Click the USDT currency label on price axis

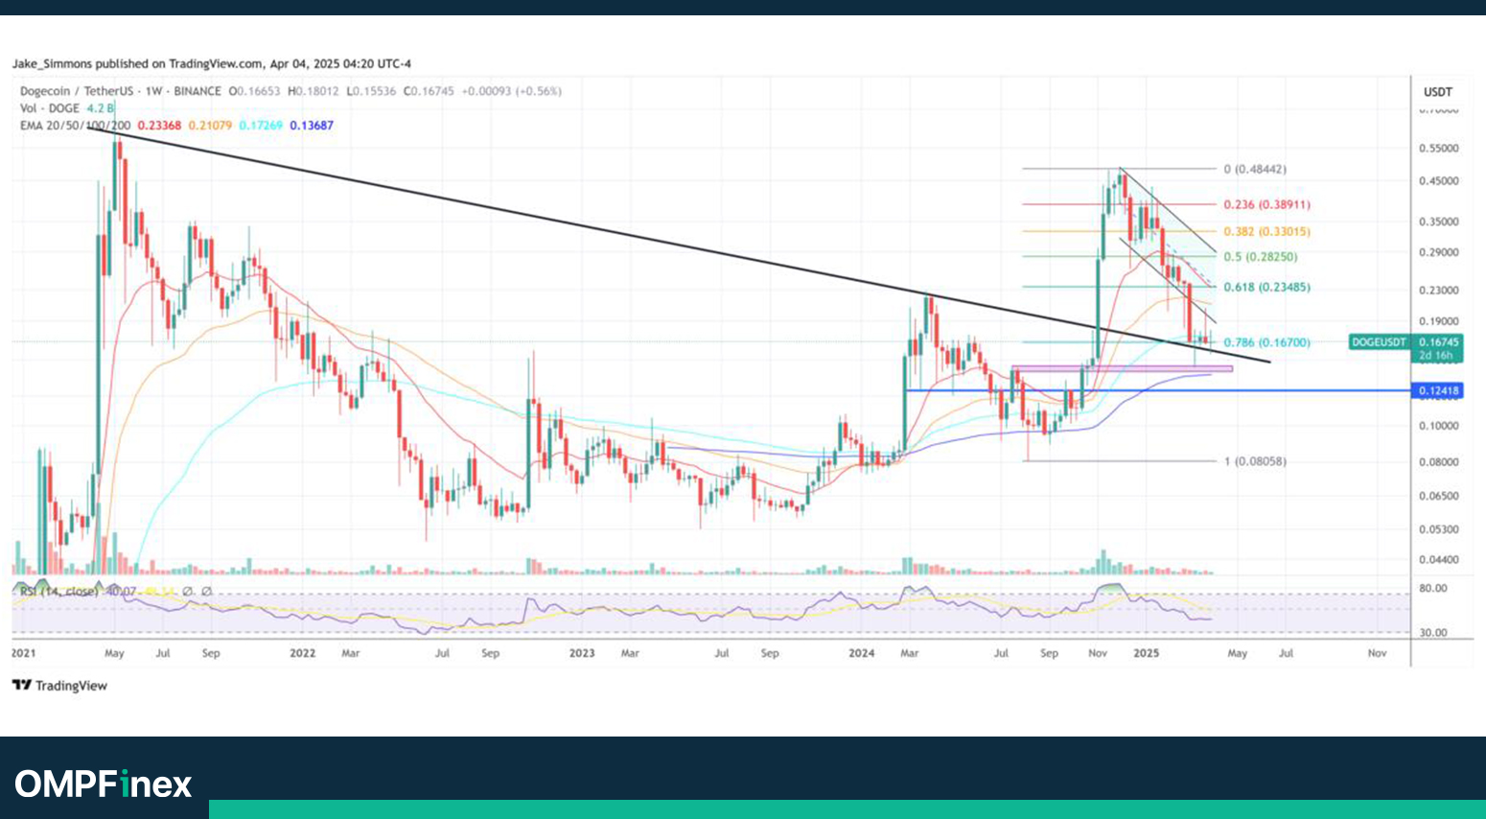[x=1438, y=92]
